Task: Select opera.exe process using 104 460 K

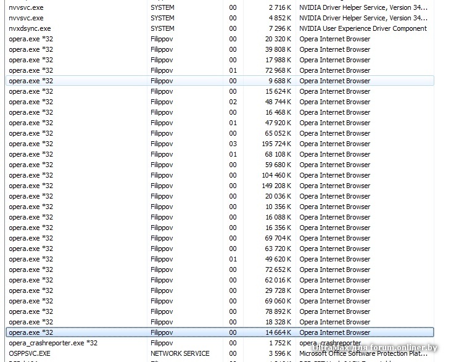Action: click(220, 175)
